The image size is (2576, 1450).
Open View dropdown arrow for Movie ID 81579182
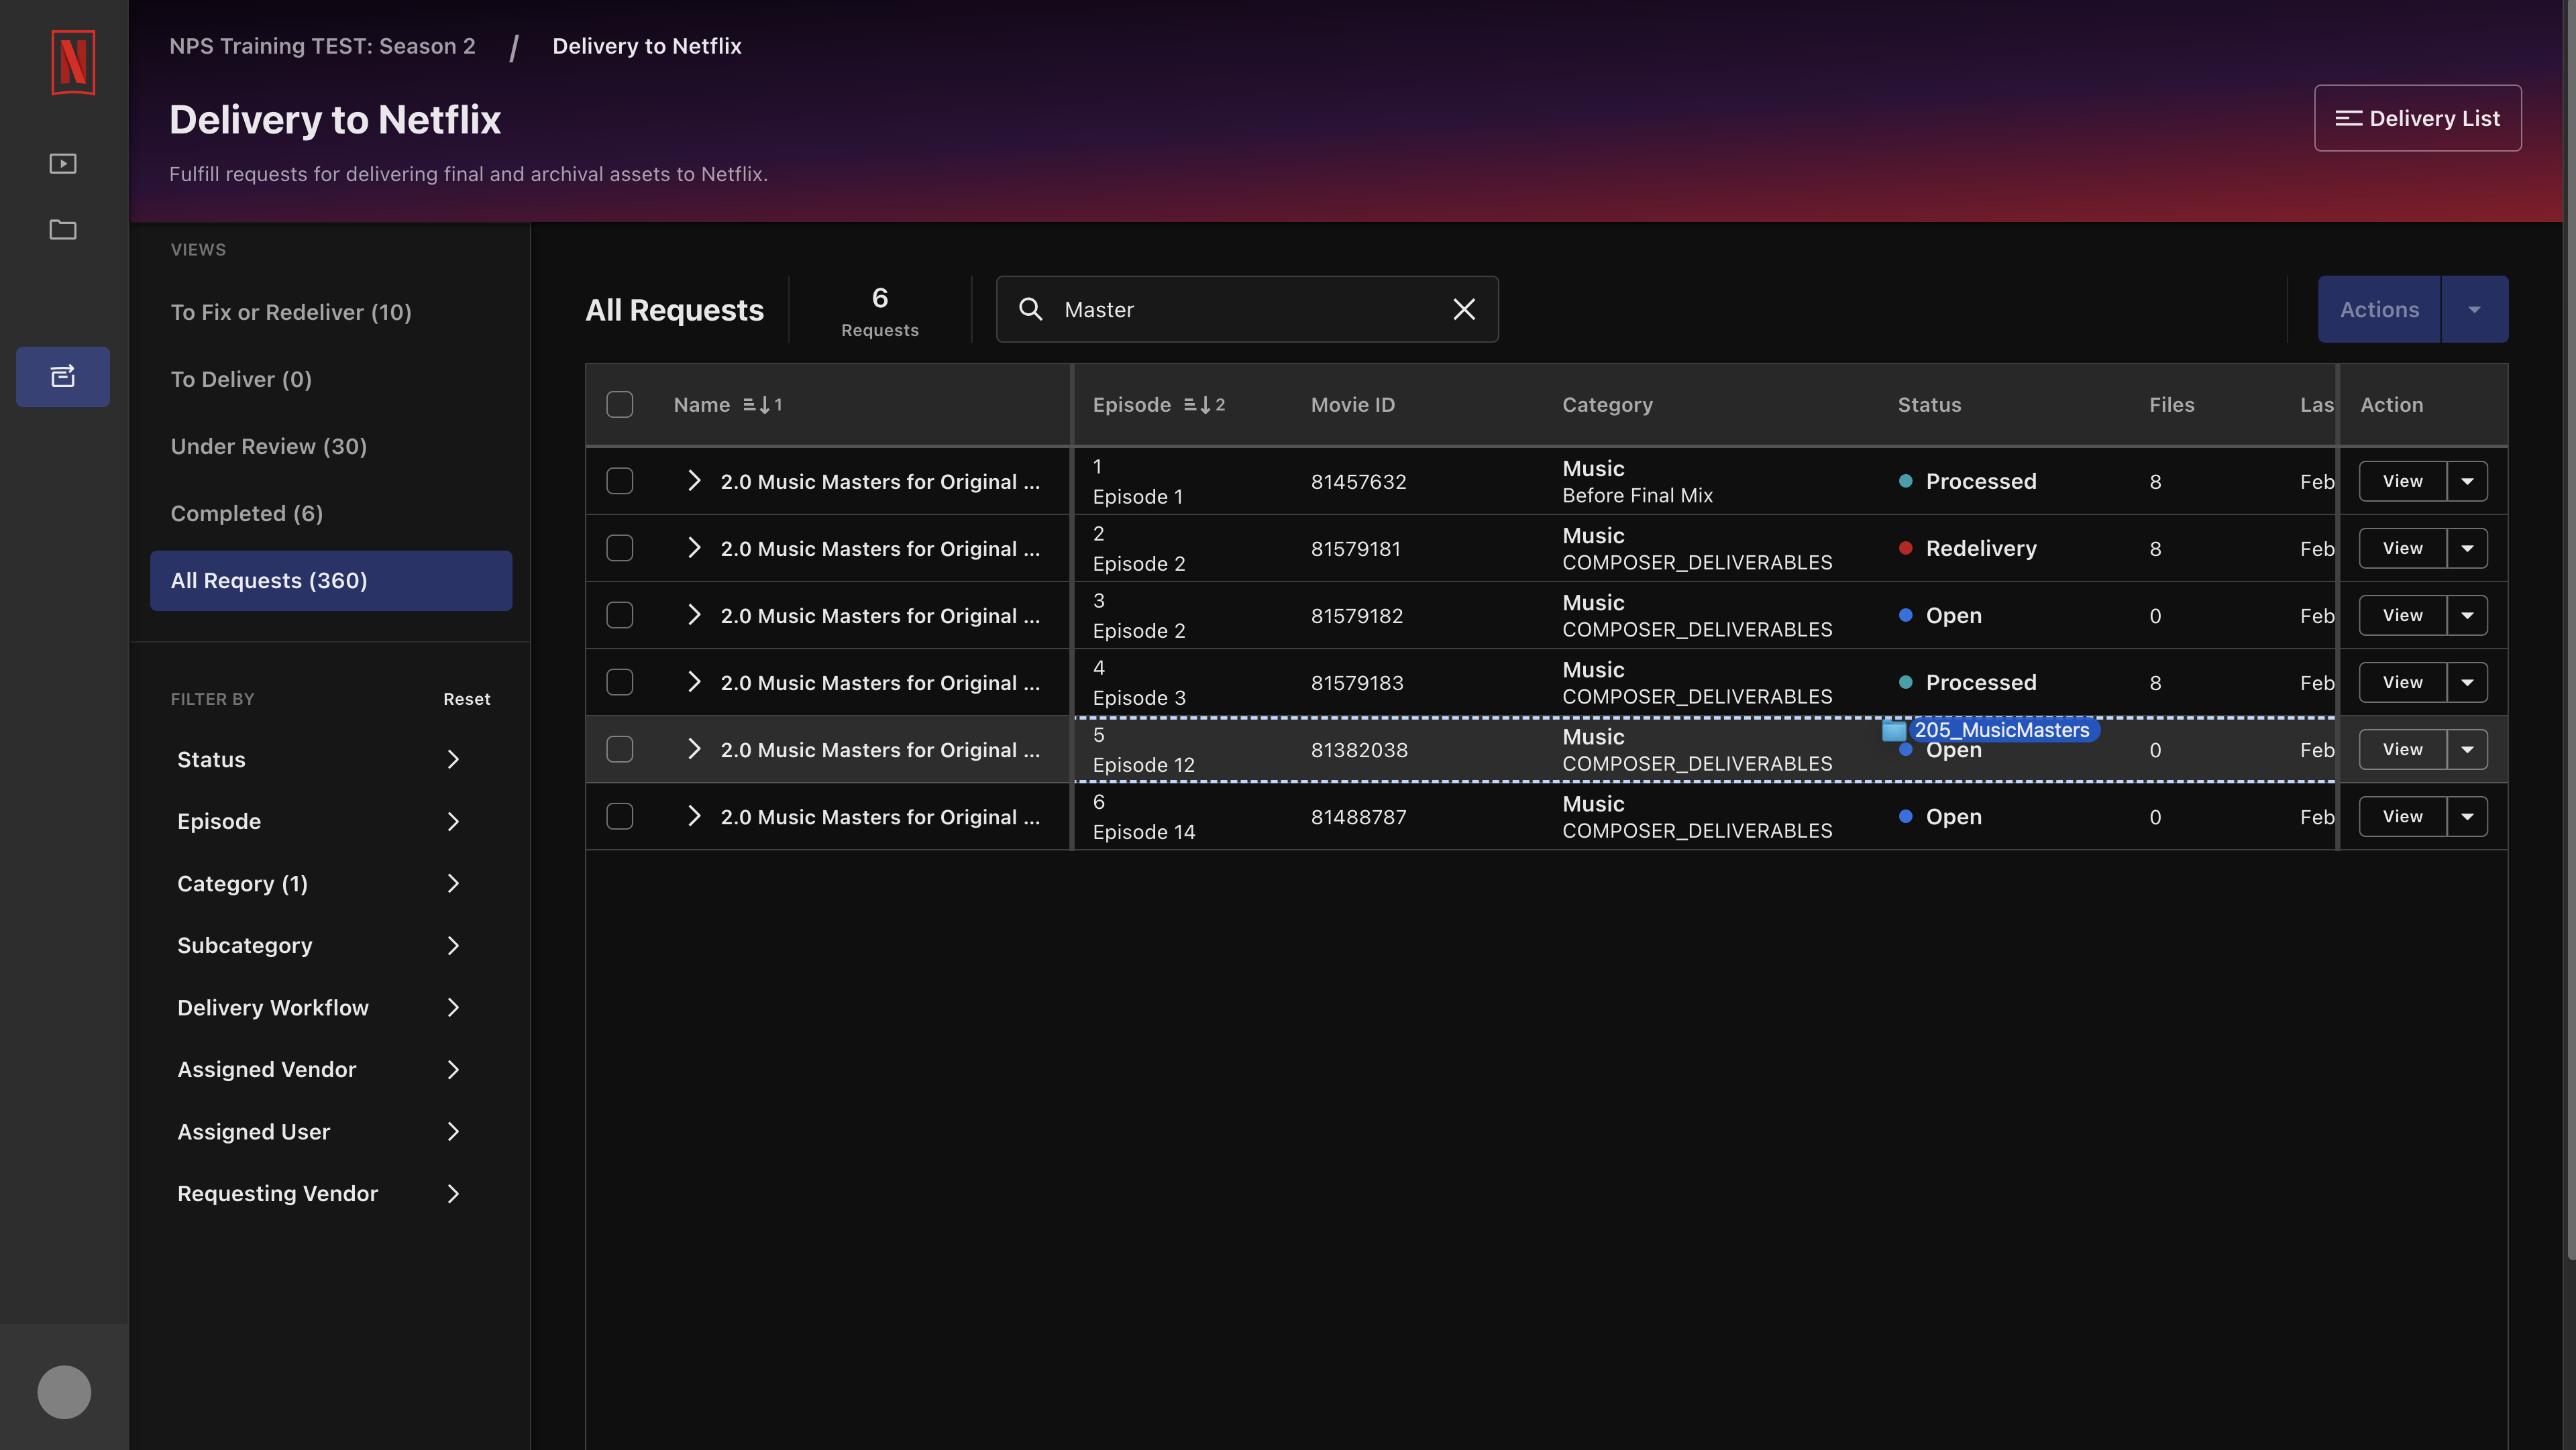pos(2467,615)
